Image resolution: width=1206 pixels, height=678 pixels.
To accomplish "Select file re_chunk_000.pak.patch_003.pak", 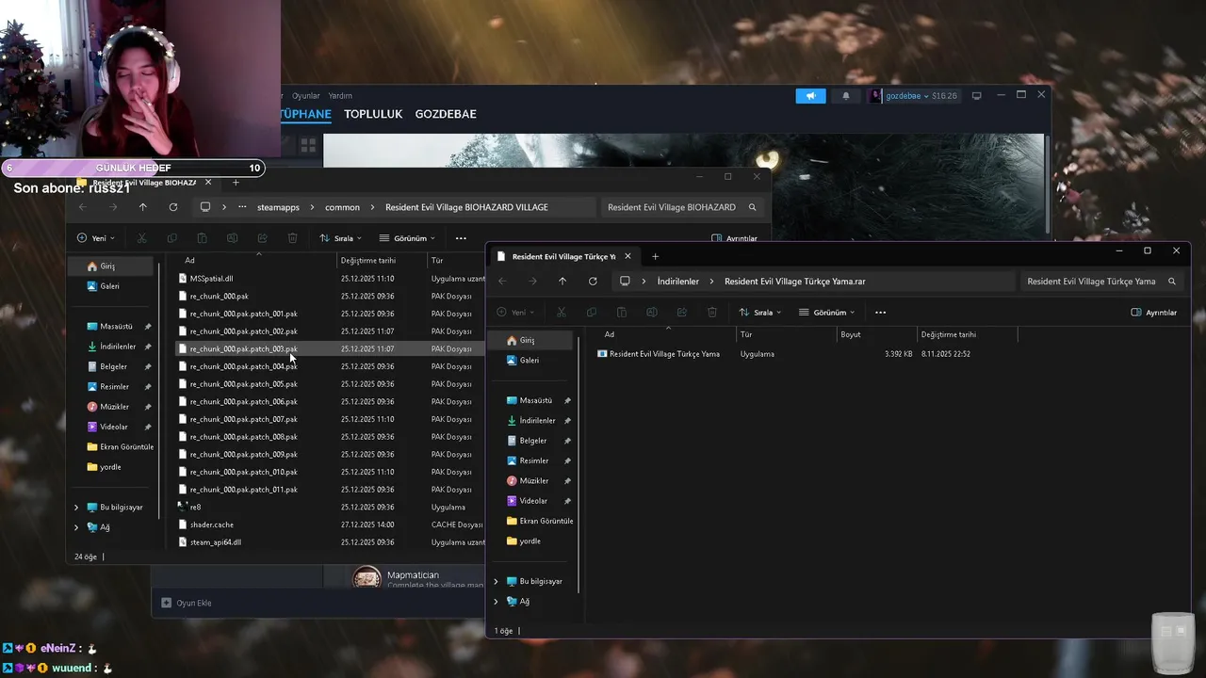I will click(x=244, y=349).
